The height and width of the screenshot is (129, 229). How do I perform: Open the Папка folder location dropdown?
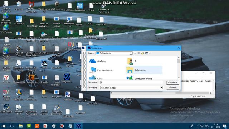(131, 53)
